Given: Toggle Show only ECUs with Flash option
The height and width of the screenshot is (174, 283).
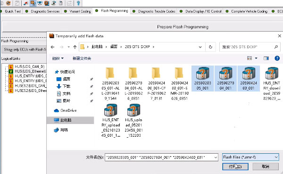Looking at the screenshot, I should click(x=24, y=49).
